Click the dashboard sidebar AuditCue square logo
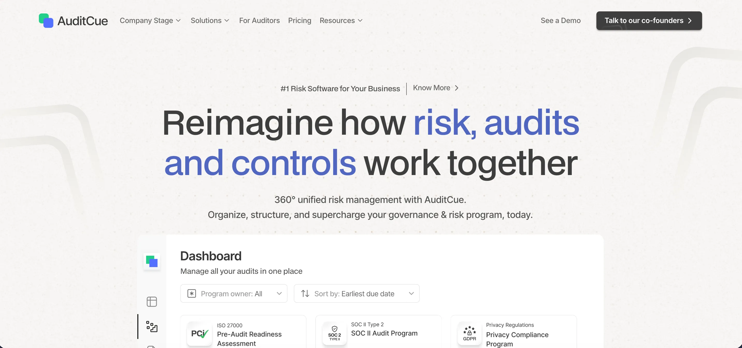This screenshot has height=348, width=742. click(152, 261)
